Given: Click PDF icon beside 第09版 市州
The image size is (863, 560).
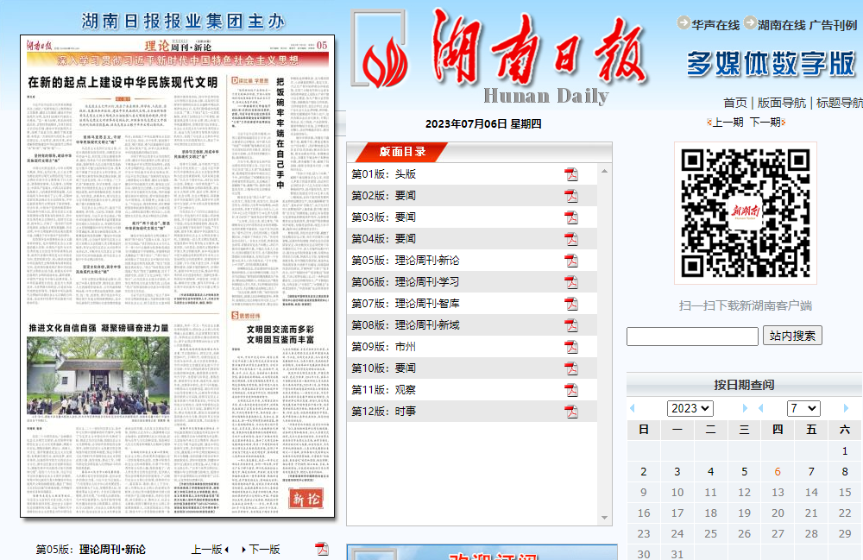Looking at the screenshot, I should pos(570,347).
